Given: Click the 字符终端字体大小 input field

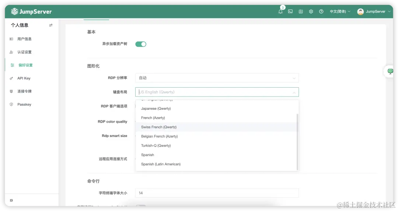Looking at the screenshot, I should [x=217, y=193].
